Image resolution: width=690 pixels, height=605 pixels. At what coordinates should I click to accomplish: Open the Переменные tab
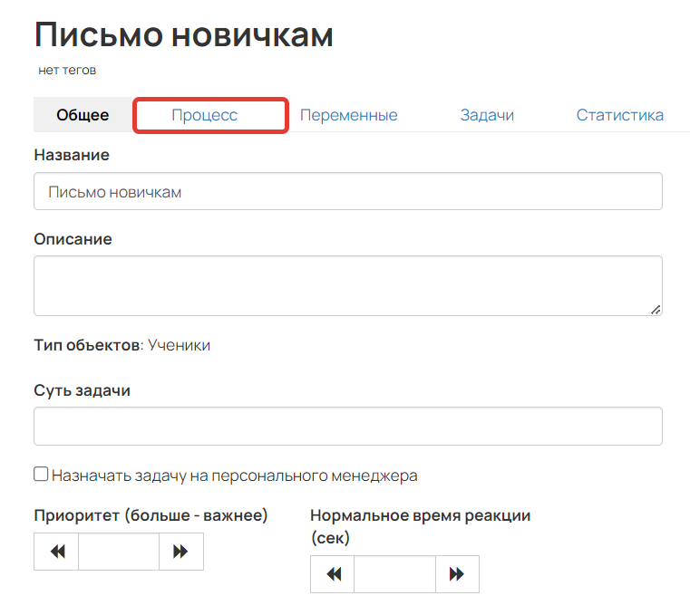click(348, 115)
